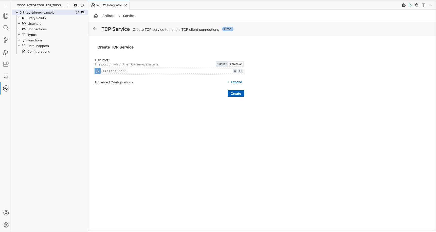Click the 'TCP Port*' field label
The width and height of the screenshot is (436, 232).
(x=102, y=60)
